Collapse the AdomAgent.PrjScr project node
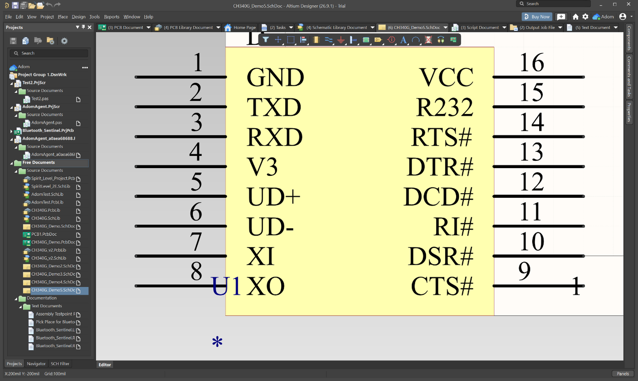 pos(11,107)
